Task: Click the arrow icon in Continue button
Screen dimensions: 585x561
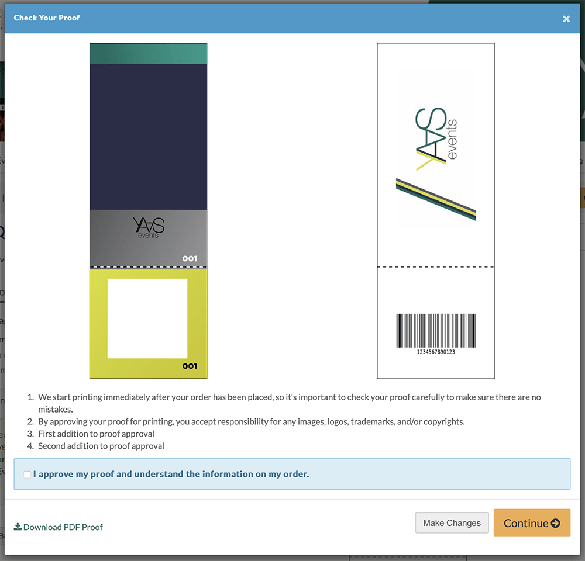Action: click(556, 523)
